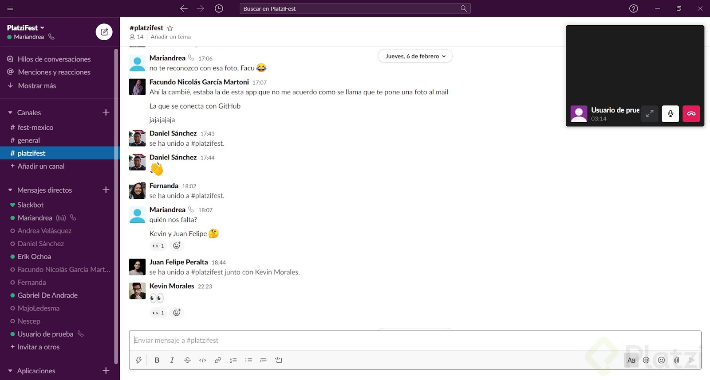Hang up the call with red button
Screen dimensions: 710x380
click(691, 114)
